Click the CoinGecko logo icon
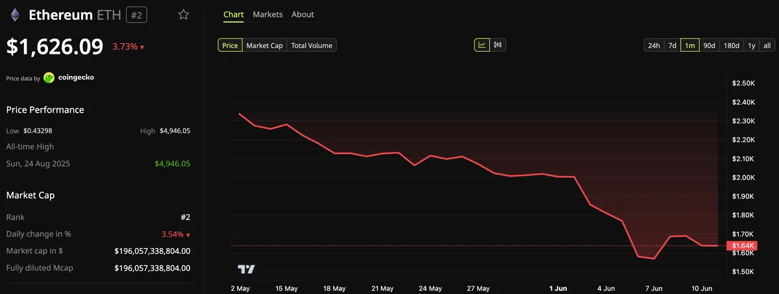The width and height of the screenshot is (779, 294). (49, 78)
